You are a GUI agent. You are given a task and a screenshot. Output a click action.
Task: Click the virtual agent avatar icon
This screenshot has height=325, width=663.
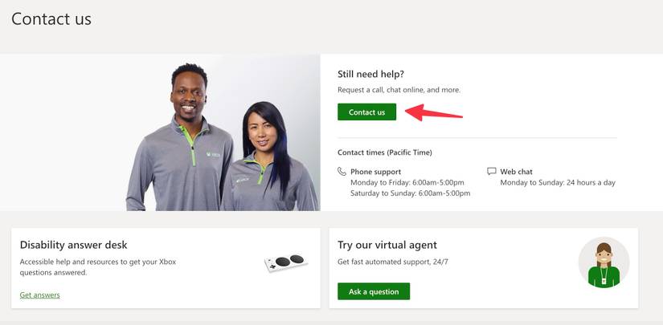(x=604, y=262)
